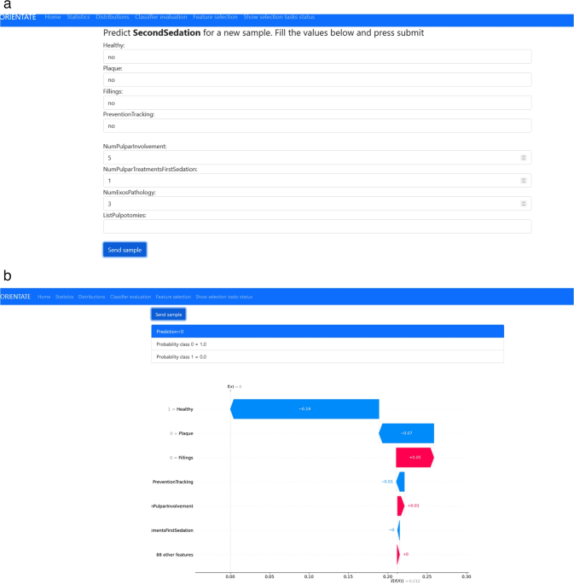
Task: Click the '88 other features' chart label
Action: coord(175,554)
